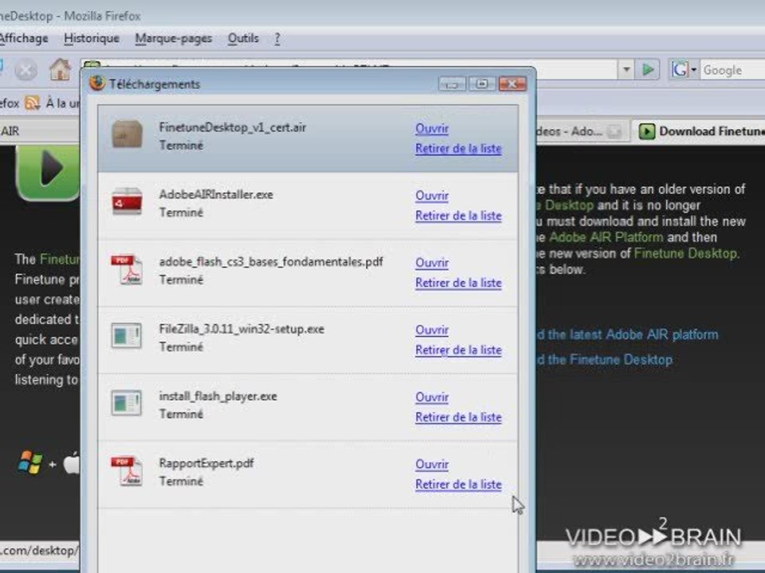This screenshot has width=765, height=573.
Task: Click the Terminé status under RapportExpert.pdf
Action: point(181,481)
